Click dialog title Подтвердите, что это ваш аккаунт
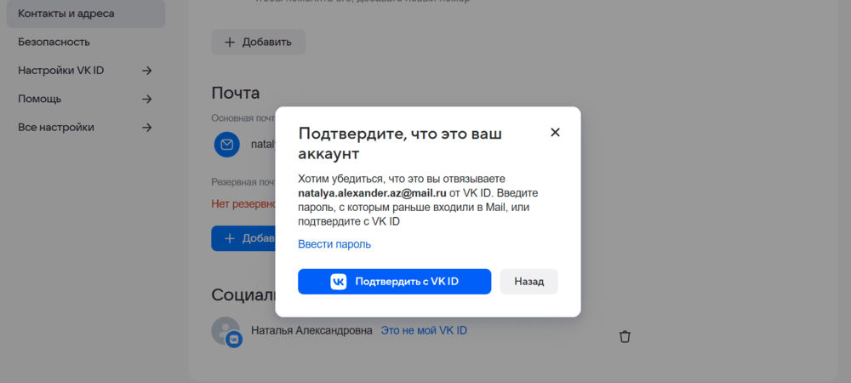Screen dimensions: 851x383 click(x=400, y=143)
